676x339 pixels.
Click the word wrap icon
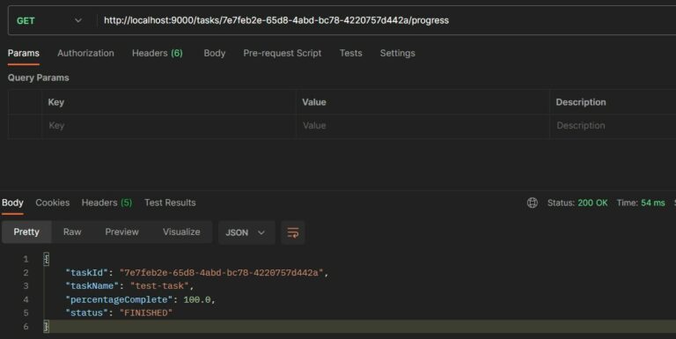[x=293, y=233]
